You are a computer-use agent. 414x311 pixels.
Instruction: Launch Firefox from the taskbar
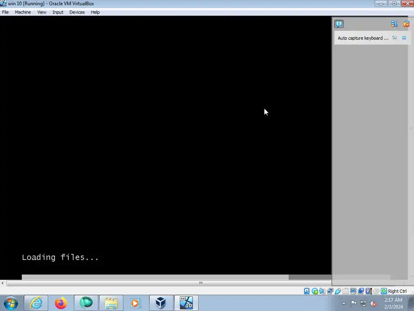(x=61, y=303)
